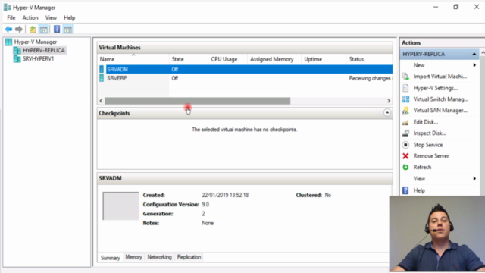Click the SRVHYPERV1 server icon in tree

click(x=17, y=59)
